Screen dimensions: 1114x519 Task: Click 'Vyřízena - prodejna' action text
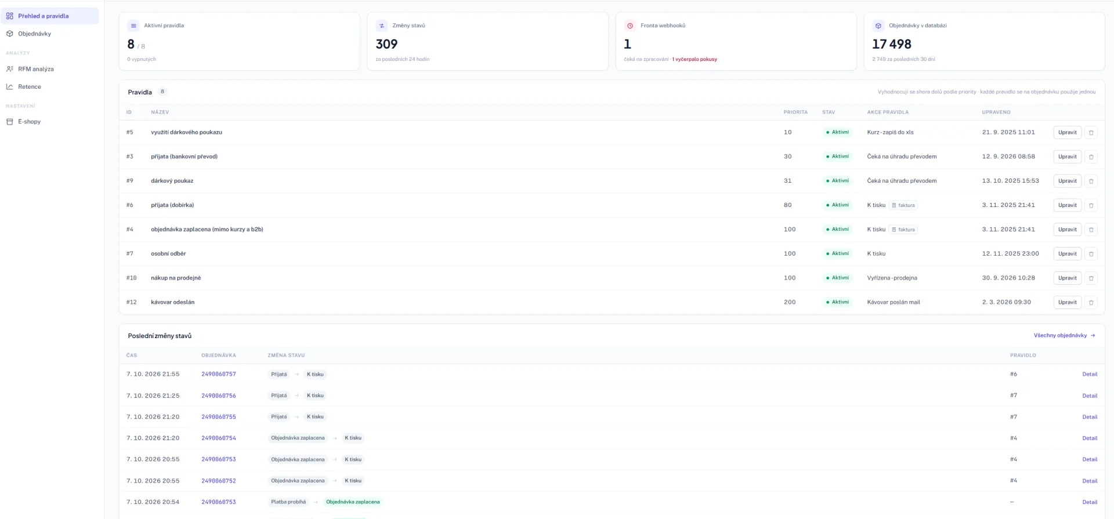892,278
